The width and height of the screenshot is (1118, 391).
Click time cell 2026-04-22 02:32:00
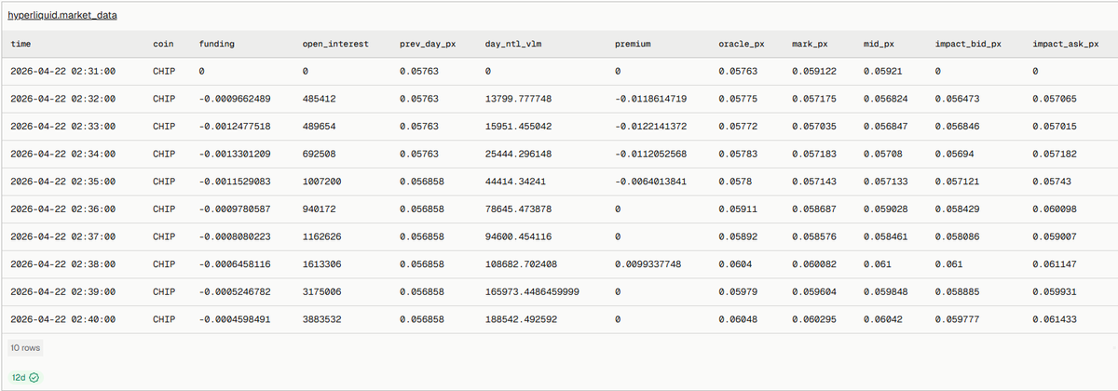click(62, 99)
